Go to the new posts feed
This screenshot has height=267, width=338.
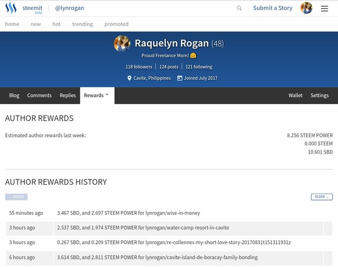coord(36,24)
